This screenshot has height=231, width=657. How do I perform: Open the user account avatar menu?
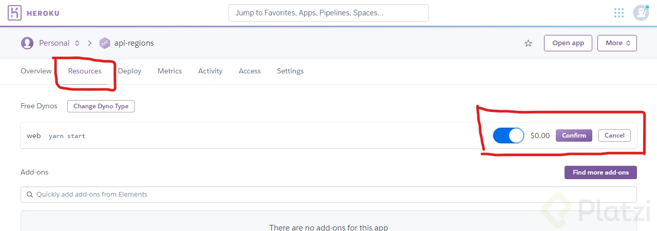click(x=641, y=13)
